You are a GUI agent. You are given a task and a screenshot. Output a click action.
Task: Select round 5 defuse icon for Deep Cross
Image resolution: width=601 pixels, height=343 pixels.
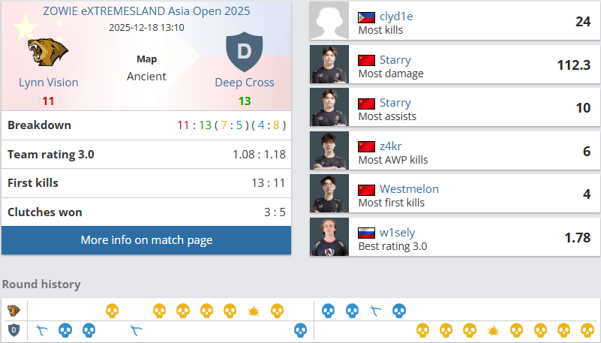pyautogui.click(x=136, y=330)
